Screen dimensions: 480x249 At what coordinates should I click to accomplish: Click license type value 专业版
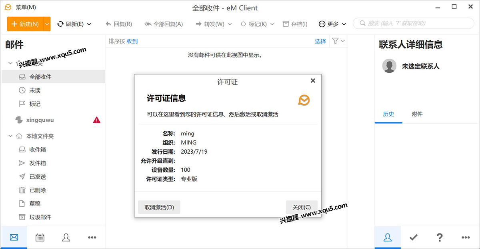tap(189, 179)
